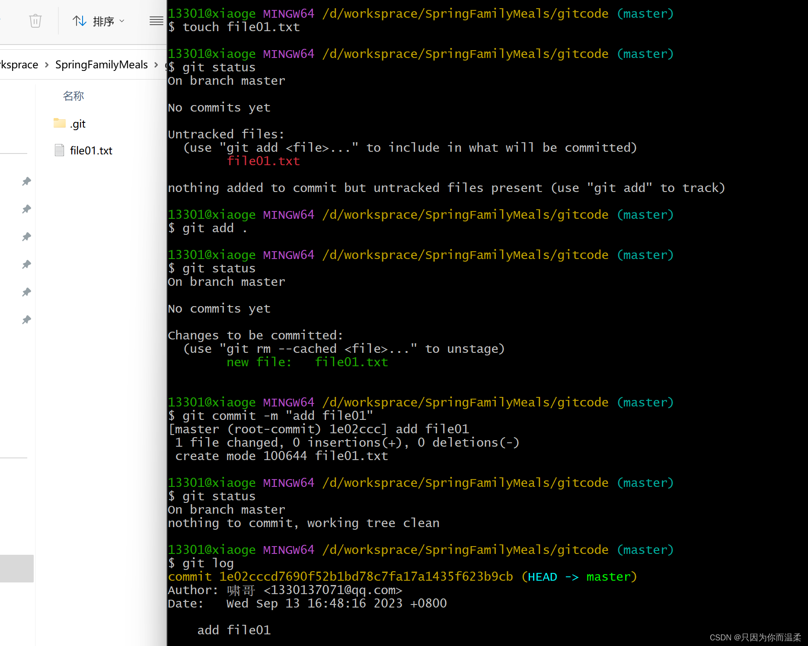Click 'create mode 100644 file01.txt' line
The width and height of the screenshot is (808, 646).
(282, 456)
